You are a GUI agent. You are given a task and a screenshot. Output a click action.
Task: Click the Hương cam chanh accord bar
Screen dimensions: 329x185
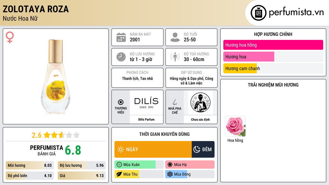273,68
